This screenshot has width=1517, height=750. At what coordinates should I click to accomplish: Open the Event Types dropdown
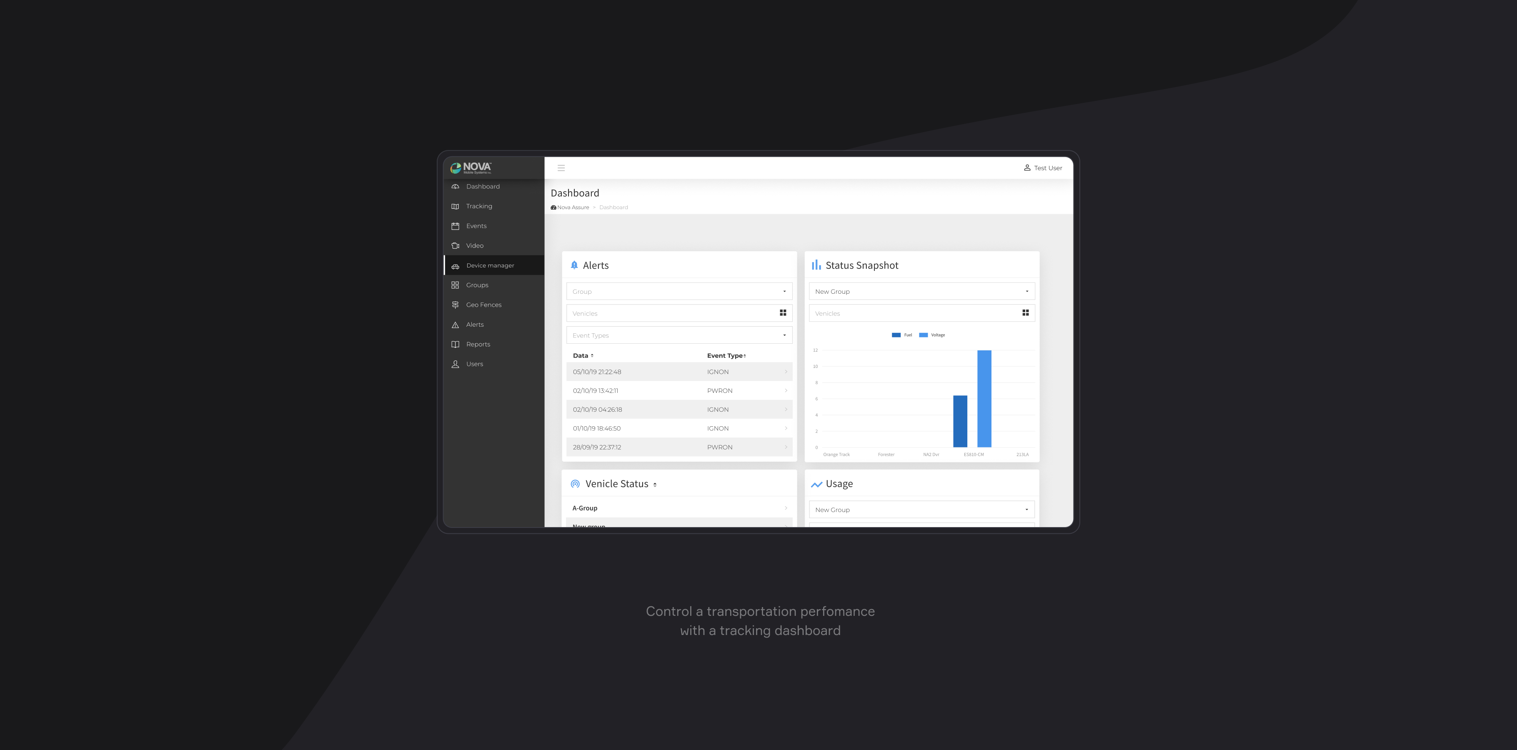coord(679,335)
